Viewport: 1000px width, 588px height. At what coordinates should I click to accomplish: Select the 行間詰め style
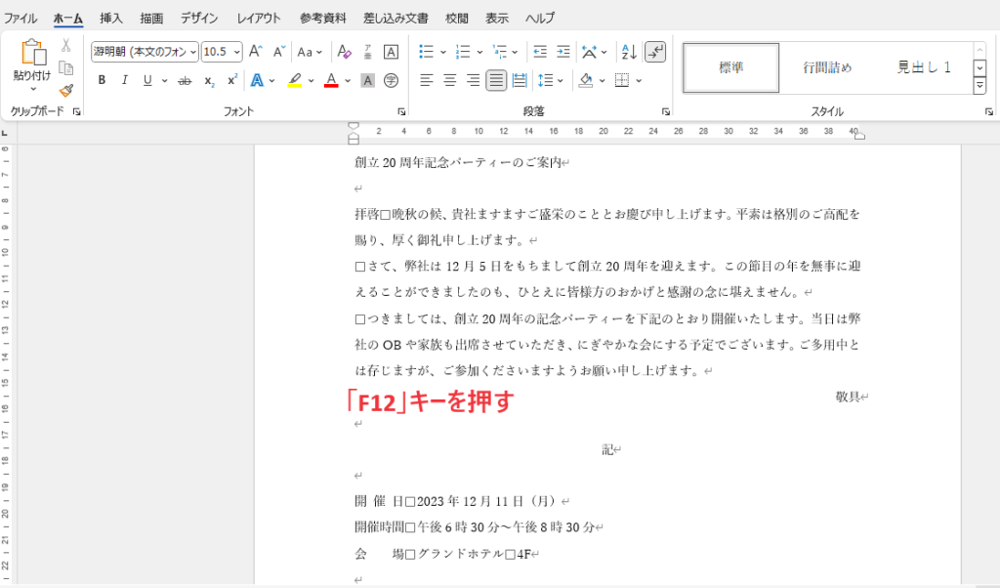coord(827,67)
